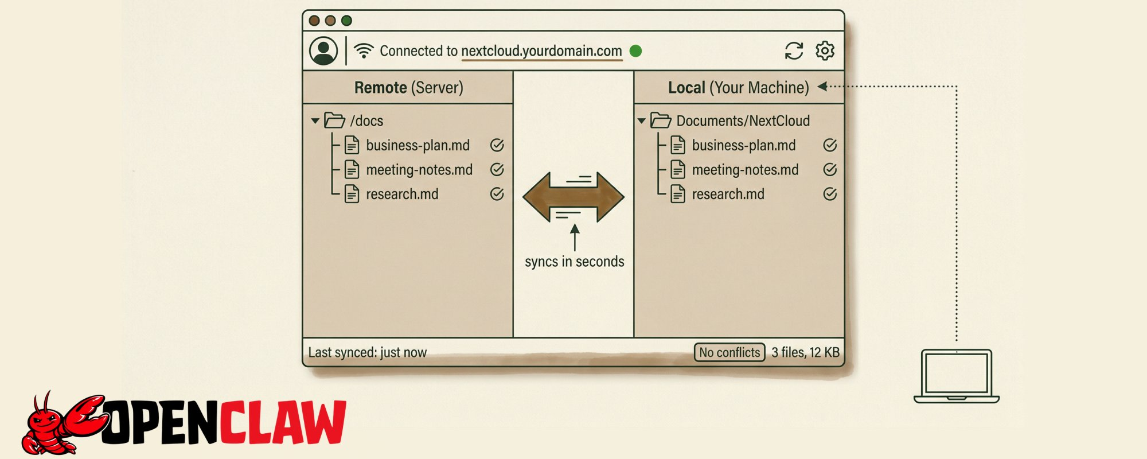
Task: Click the remote /docs folder icon
Action: [x=334, y=120]
